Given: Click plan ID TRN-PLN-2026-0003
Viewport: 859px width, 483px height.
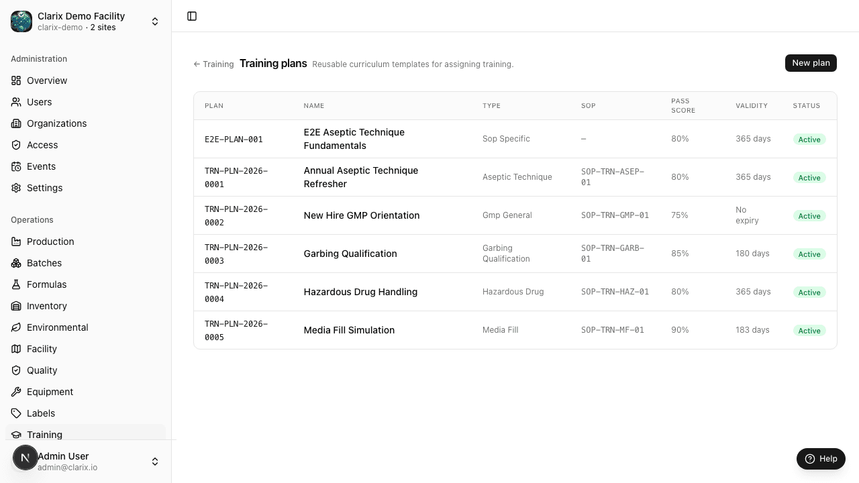Looking at the screenshot, I should [x=236, y=254].
